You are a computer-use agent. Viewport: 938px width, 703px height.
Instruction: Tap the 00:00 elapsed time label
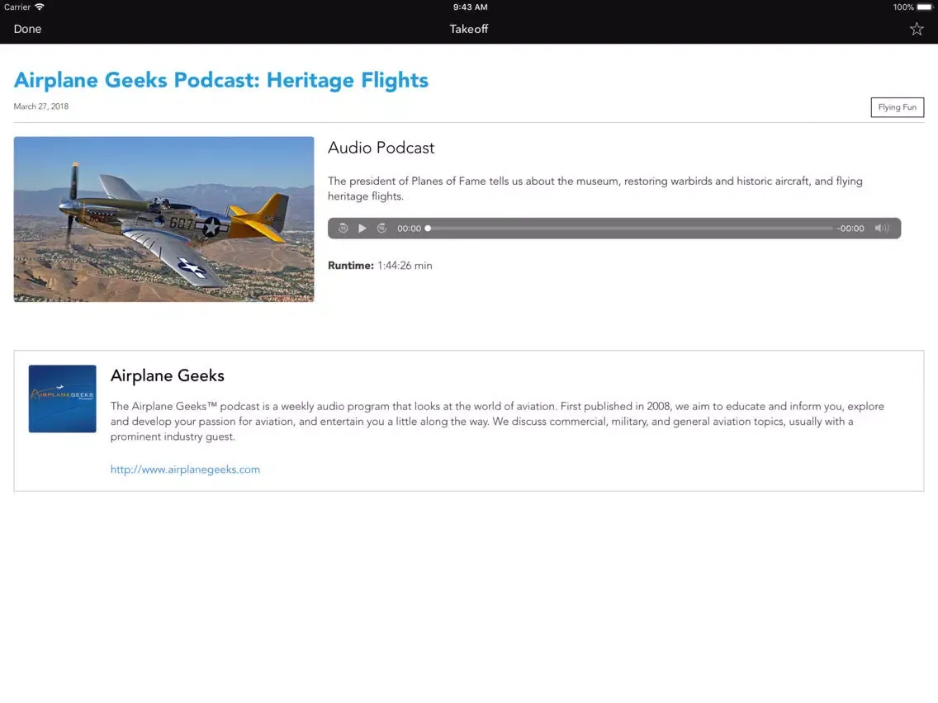[x=410, y=229]
